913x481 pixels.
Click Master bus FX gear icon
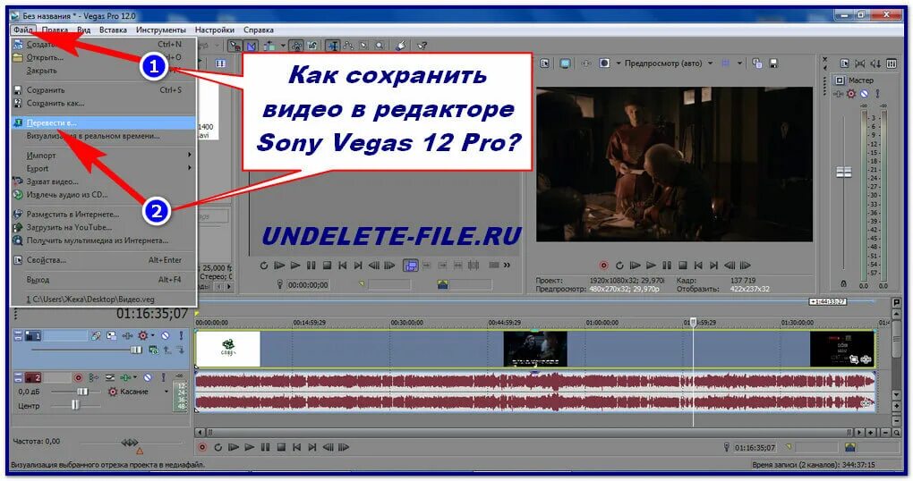851,94
